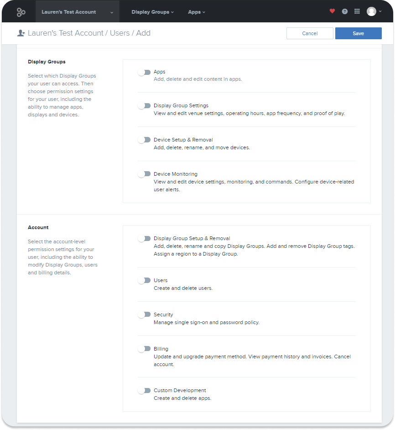Enable Display Group Settings permission
The height and width of the screenshot is (430, 395).
[x=144, y=106]
